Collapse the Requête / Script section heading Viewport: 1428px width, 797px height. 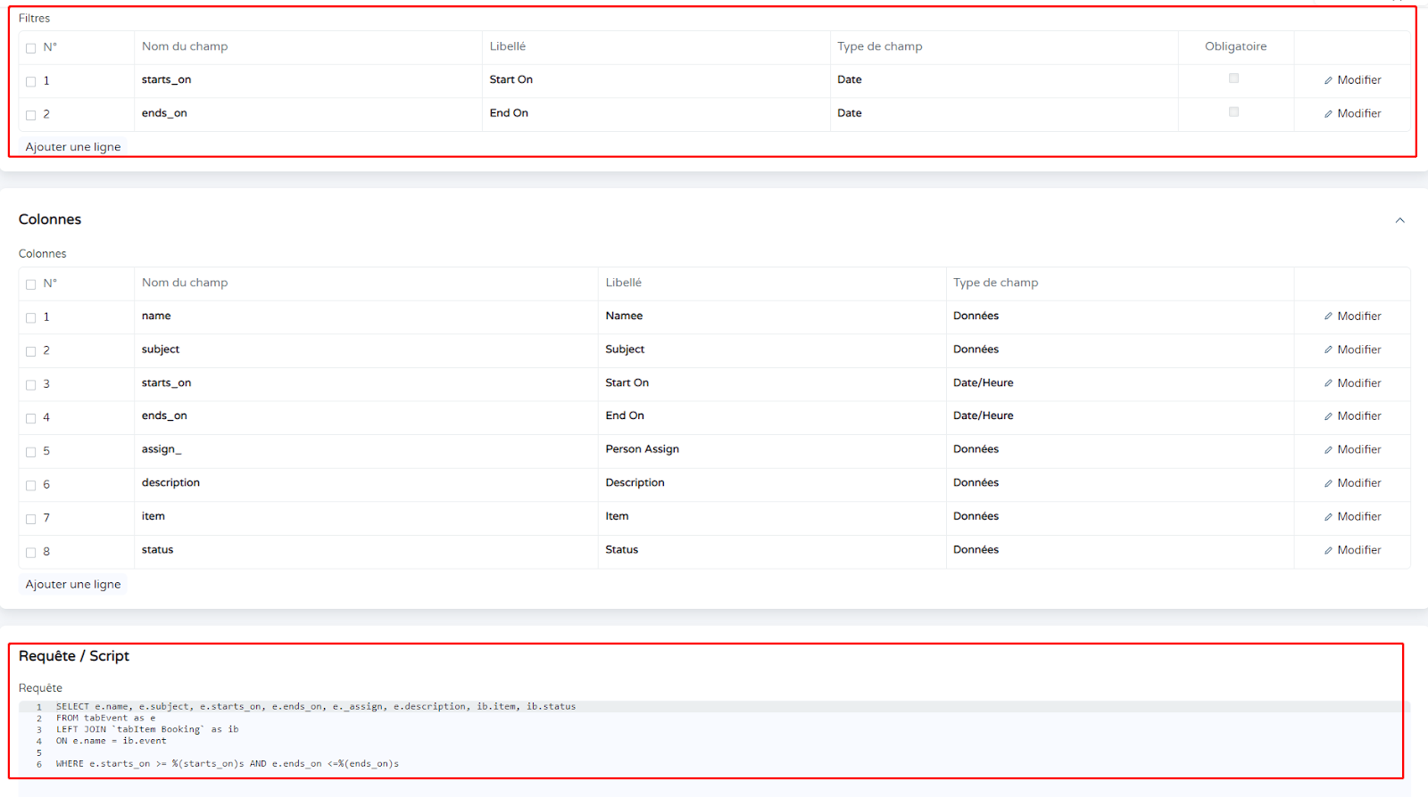click(74, 656)
